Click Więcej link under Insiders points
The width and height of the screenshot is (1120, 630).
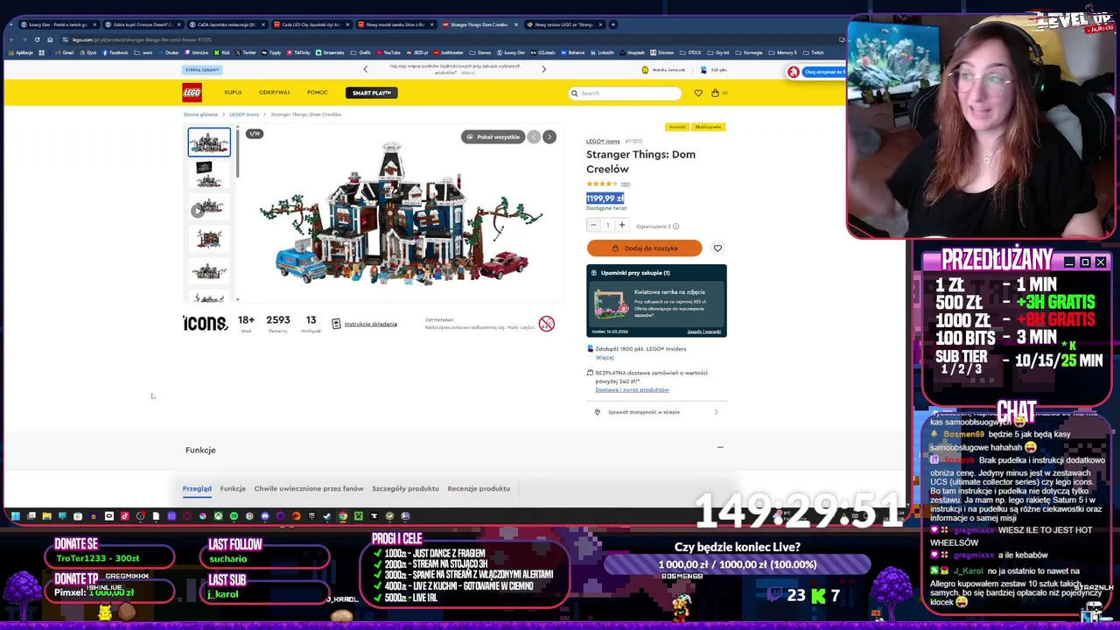pos(605,358)
